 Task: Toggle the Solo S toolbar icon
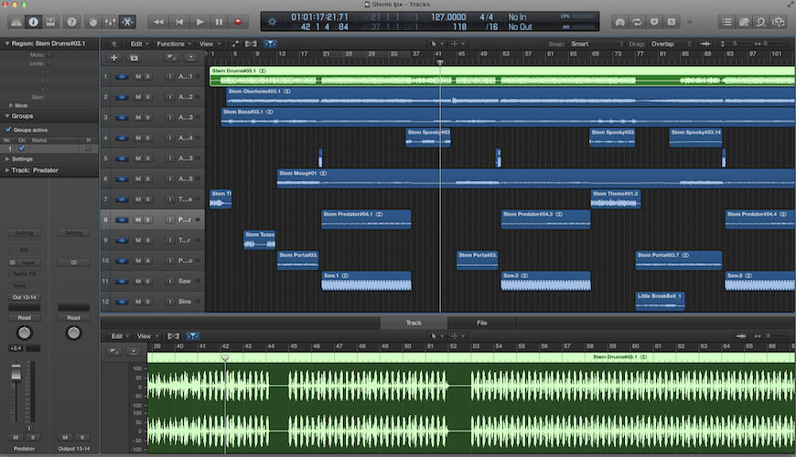point(672,22)
